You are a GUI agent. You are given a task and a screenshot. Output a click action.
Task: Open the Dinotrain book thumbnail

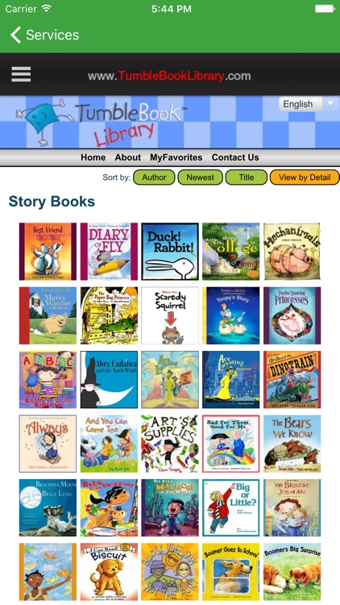(292, 379)
